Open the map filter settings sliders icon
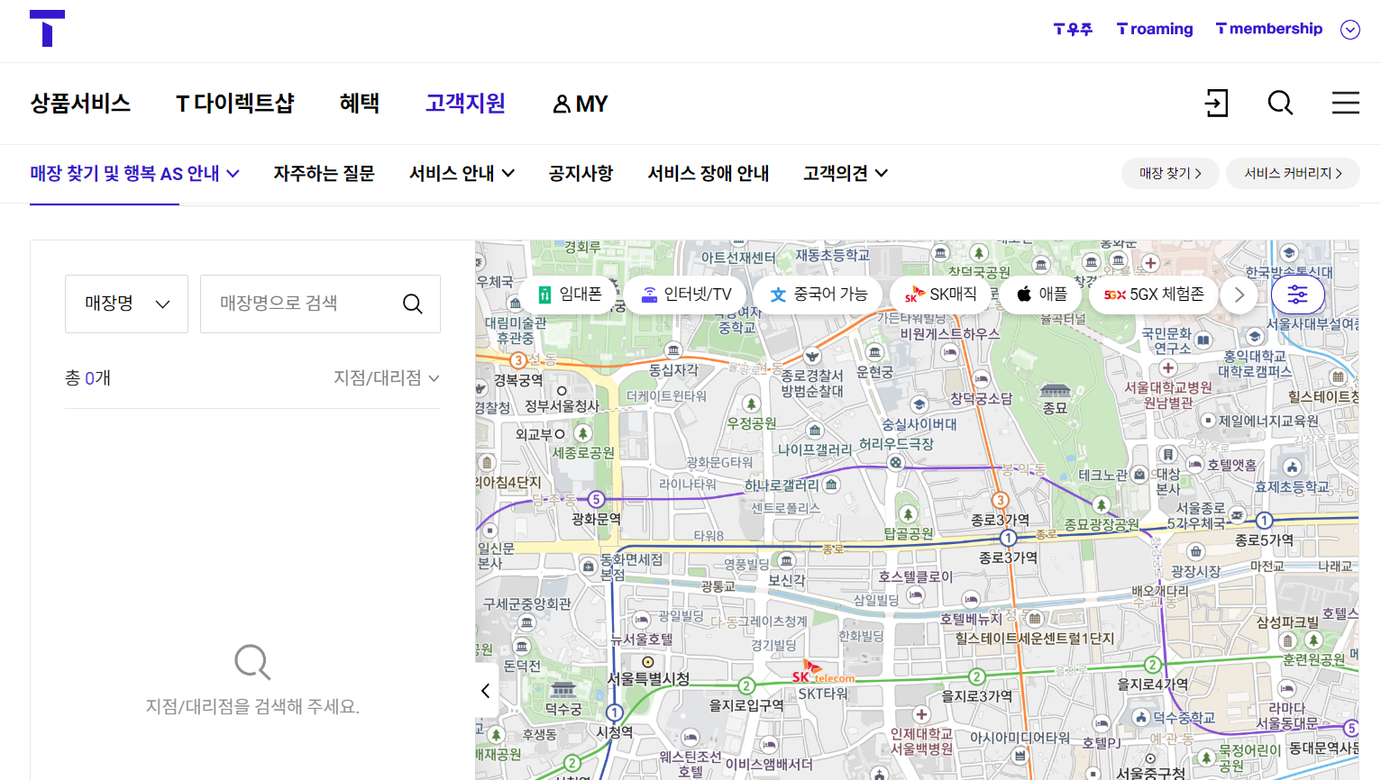The width and height of the screenshot is (1381, 780). pyautogui.click(x=1297, y=294)
